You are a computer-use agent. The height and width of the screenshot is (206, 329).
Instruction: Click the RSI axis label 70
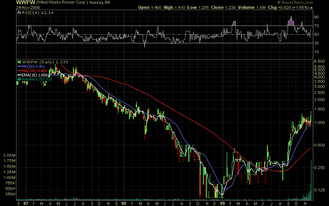click(x=317, y=26)
